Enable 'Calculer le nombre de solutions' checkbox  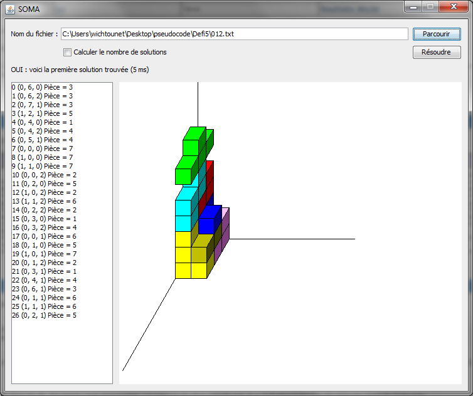tap(68, 52)
